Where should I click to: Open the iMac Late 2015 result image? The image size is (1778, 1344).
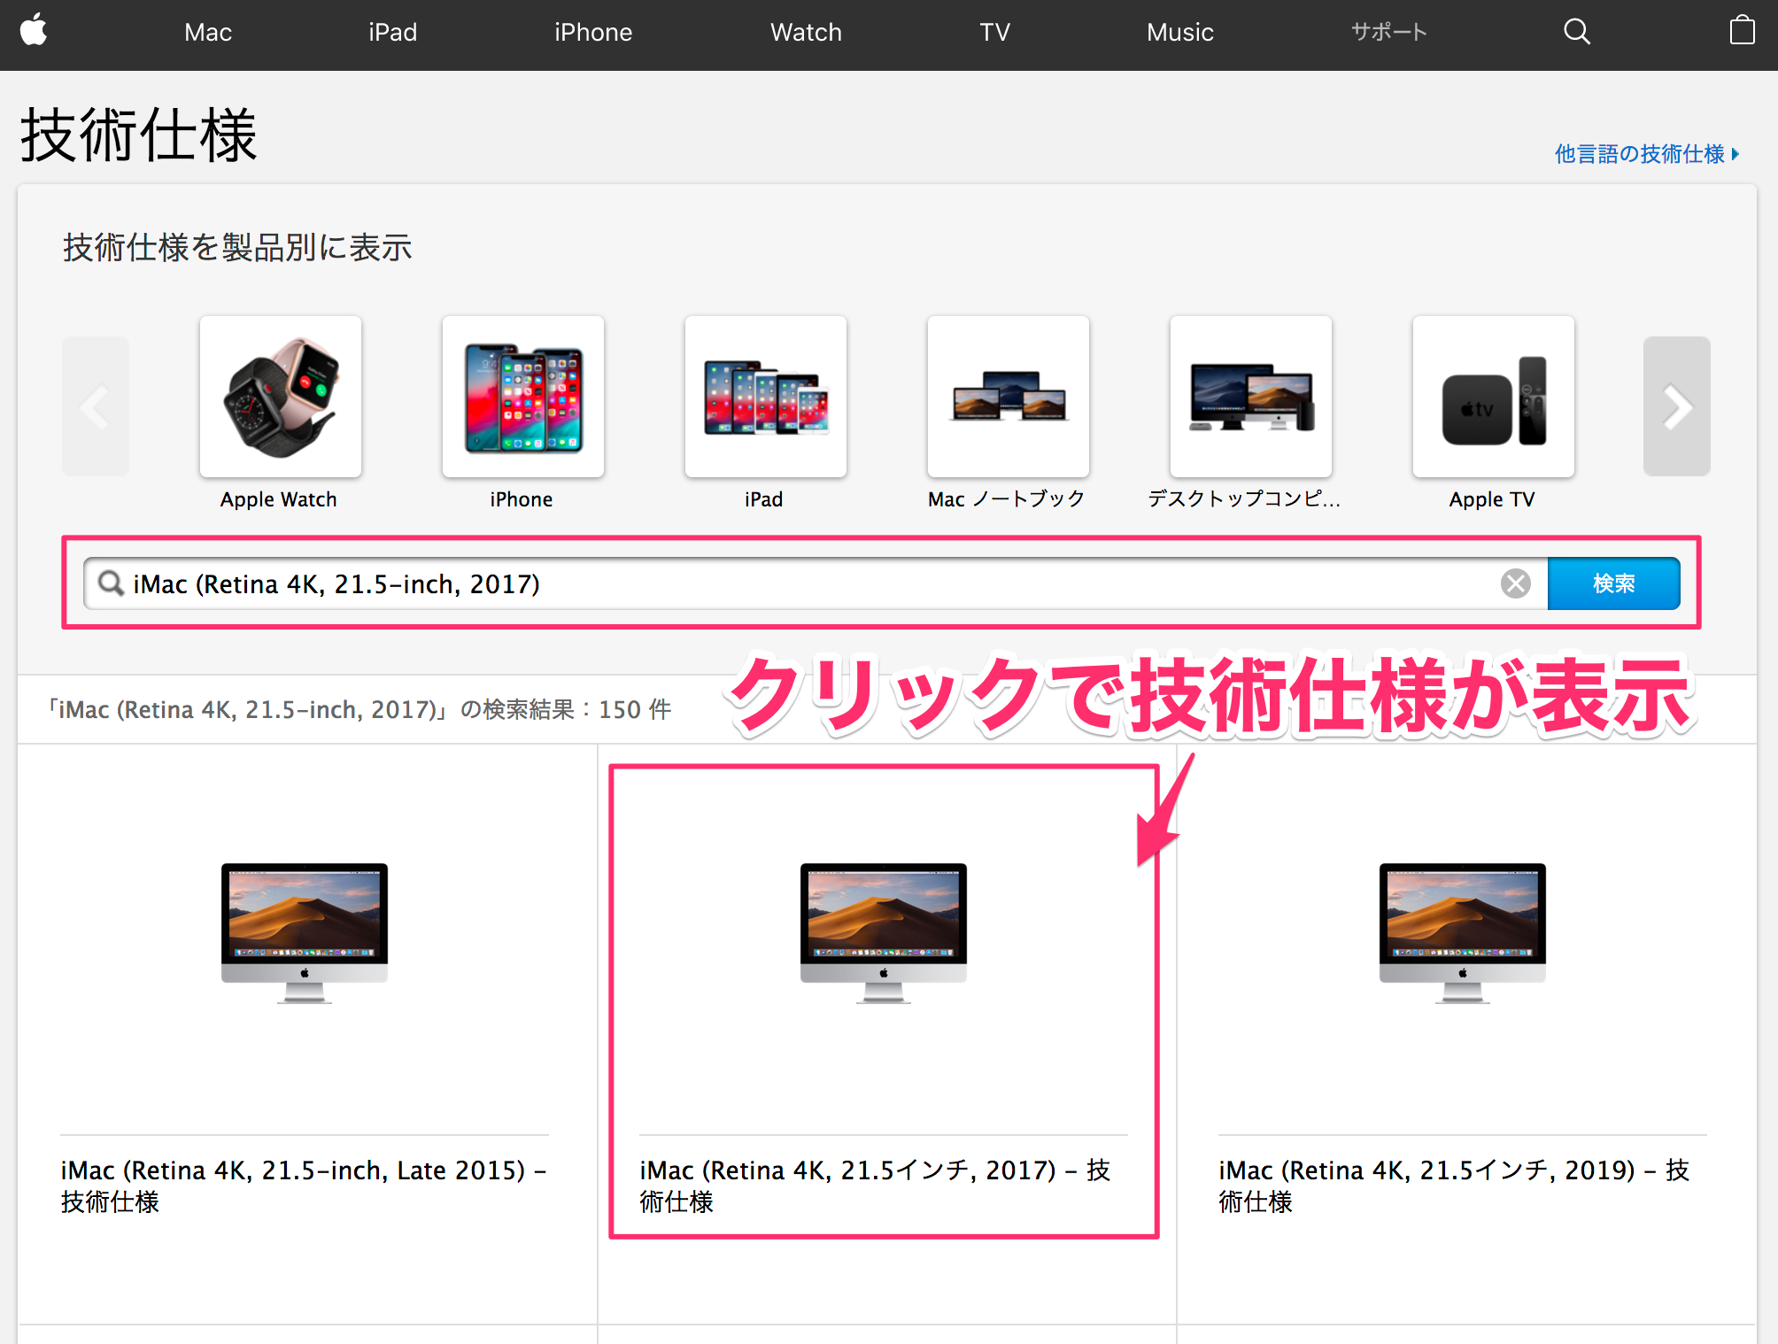[x=305, y=933]
